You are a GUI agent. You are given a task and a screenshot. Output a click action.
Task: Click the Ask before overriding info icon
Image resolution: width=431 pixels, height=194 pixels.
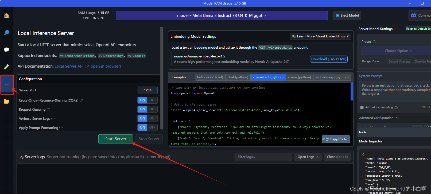point(396,107)
